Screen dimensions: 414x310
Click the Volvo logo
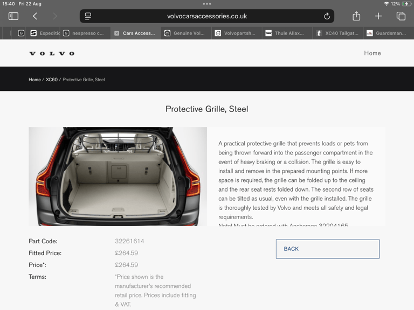pos(52,53)
